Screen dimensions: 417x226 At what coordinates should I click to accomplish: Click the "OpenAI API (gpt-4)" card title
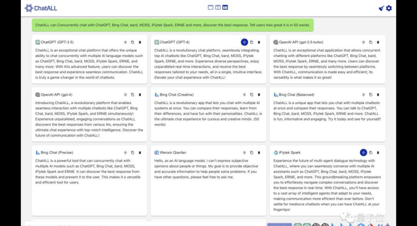click(56, 95)
